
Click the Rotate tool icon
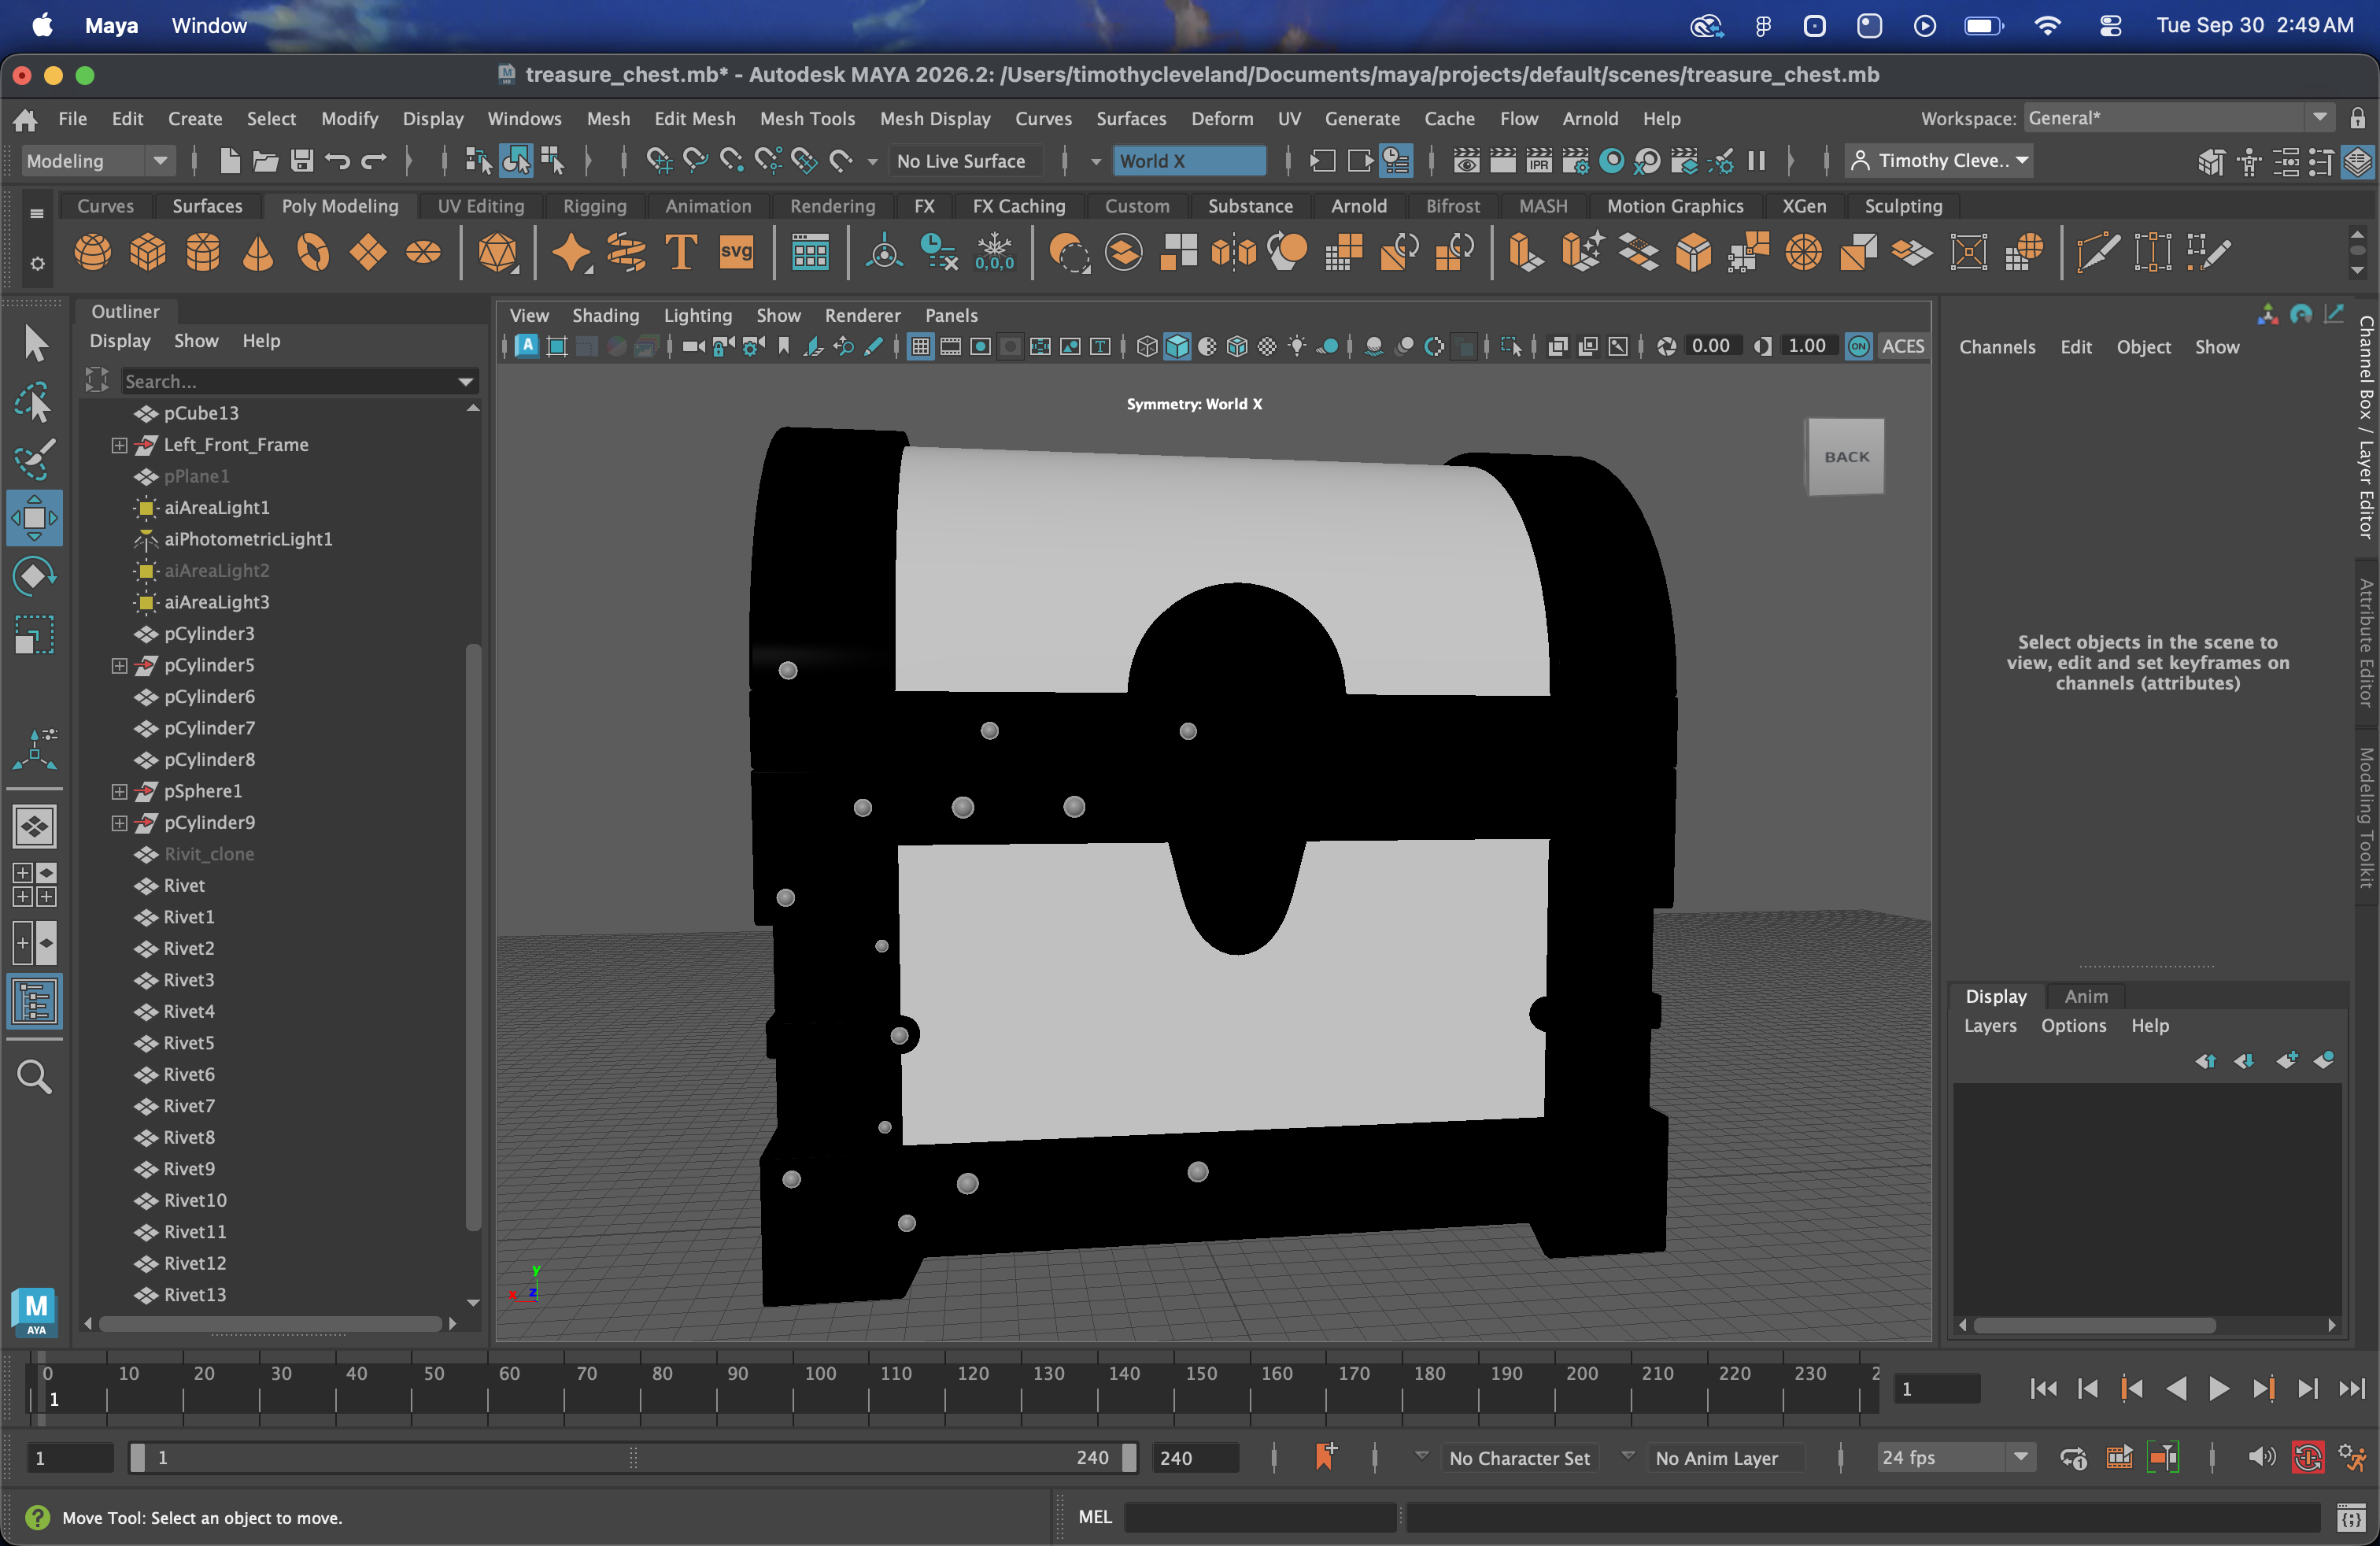(x=34, y=576)
